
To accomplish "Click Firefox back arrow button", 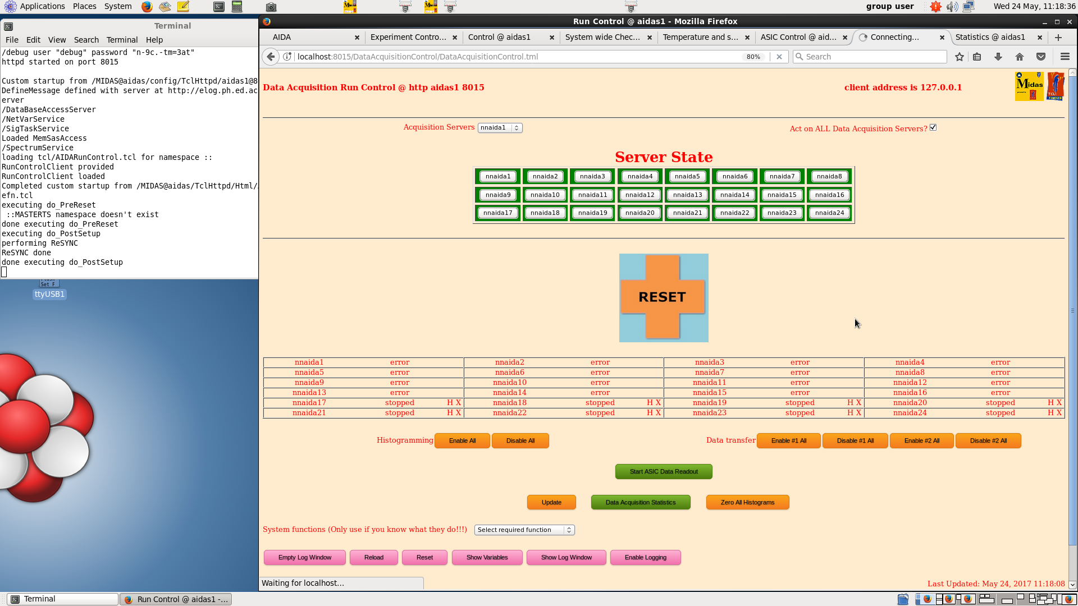I will tap(271, 57).
